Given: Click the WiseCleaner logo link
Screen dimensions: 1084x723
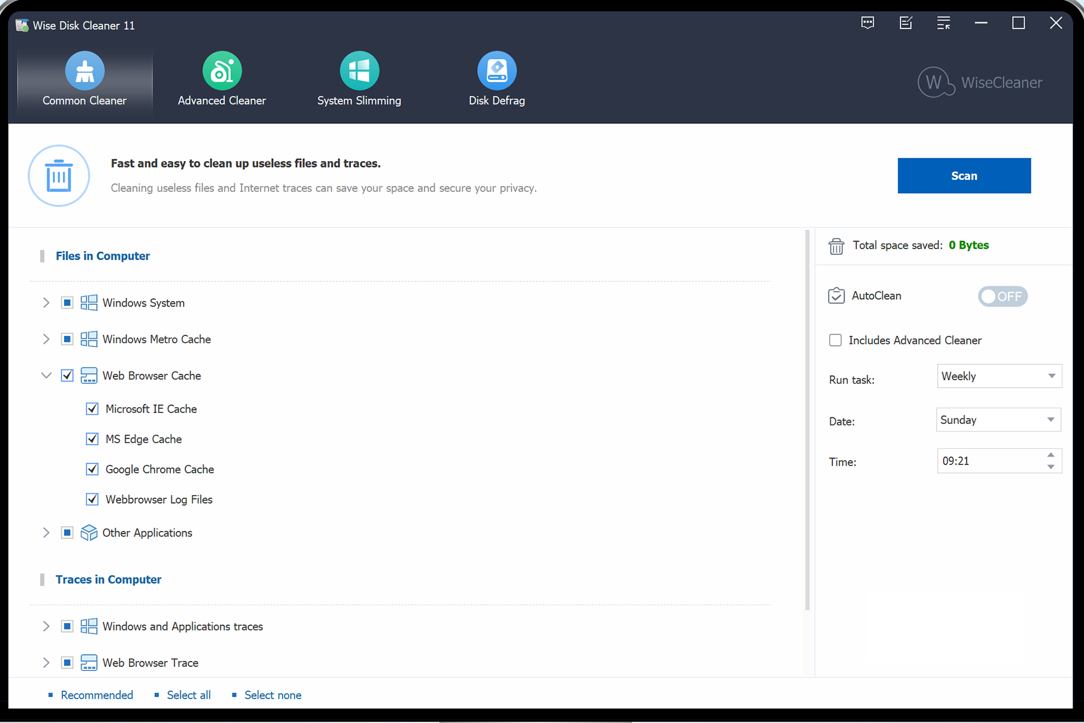Looking at the screenshot, I should tap(980, 83).
